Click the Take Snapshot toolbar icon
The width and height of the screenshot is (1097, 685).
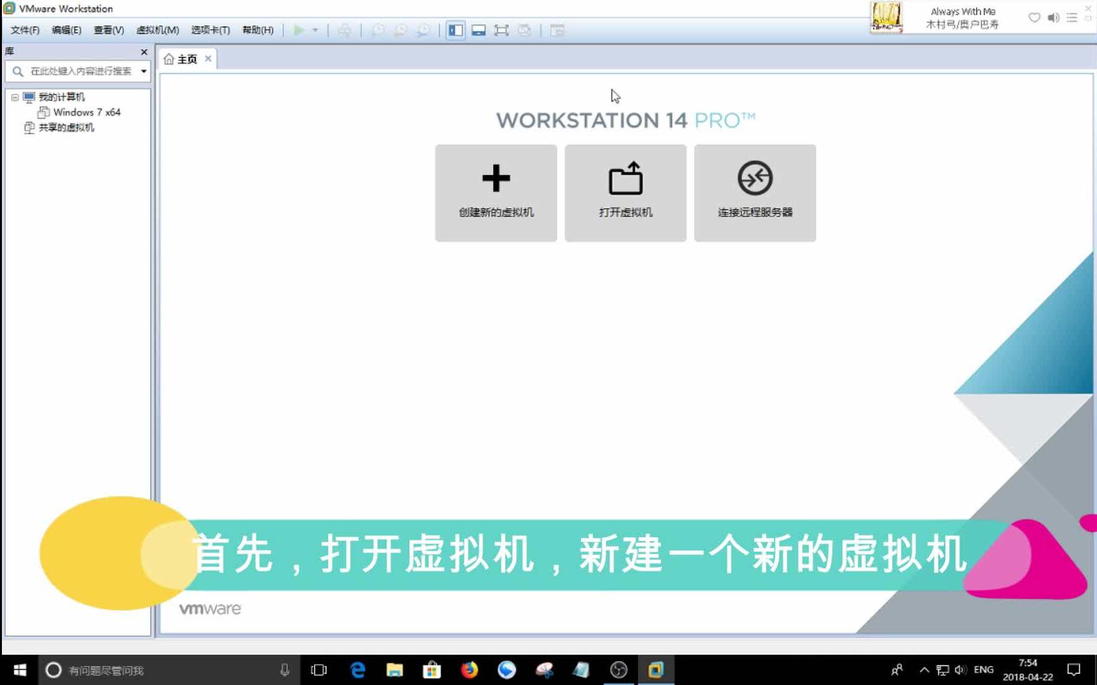tap(377, 30)
